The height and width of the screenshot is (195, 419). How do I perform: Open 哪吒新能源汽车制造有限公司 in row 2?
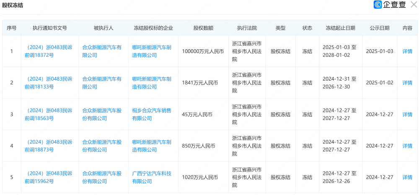152,83
